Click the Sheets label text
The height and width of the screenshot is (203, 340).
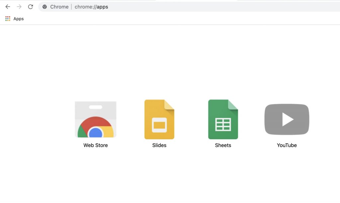(223, 145)
